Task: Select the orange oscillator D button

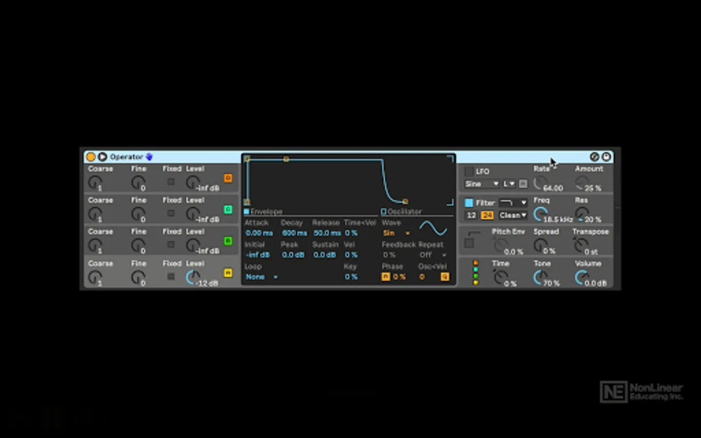Action: coord(228,178)
